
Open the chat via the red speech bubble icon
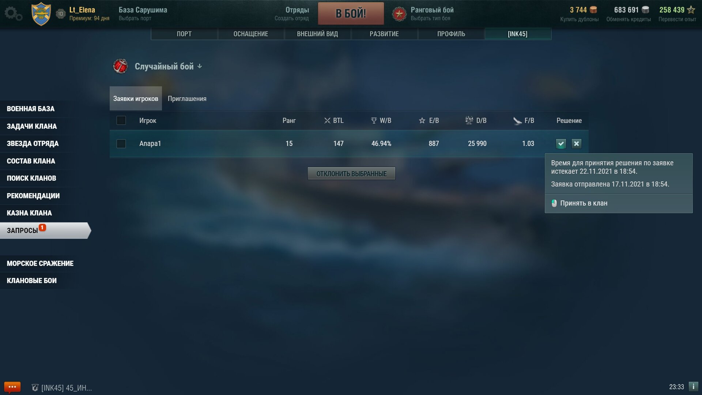click(12, 387)
